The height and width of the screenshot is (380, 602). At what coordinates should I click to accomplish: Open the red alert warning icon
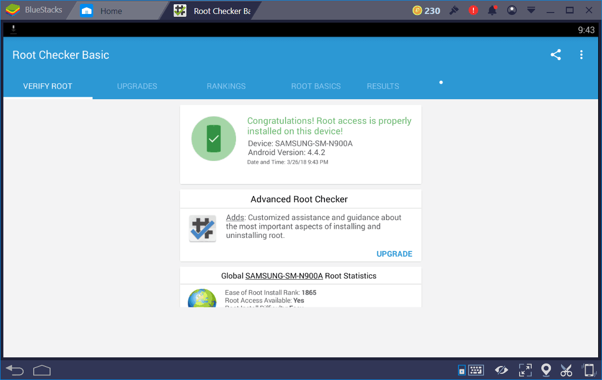pyautogui.click(x=473, y=10)
